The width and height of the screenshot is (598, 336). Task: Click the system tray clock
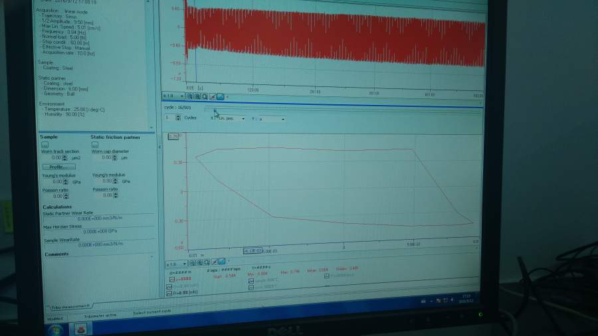pos(466,298)
